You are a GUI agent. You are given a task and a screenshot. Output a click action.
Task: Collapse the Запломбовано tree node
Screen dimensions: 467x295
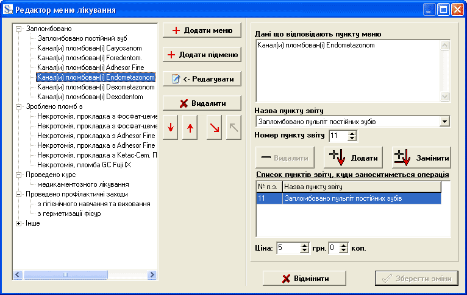[18, 29]
